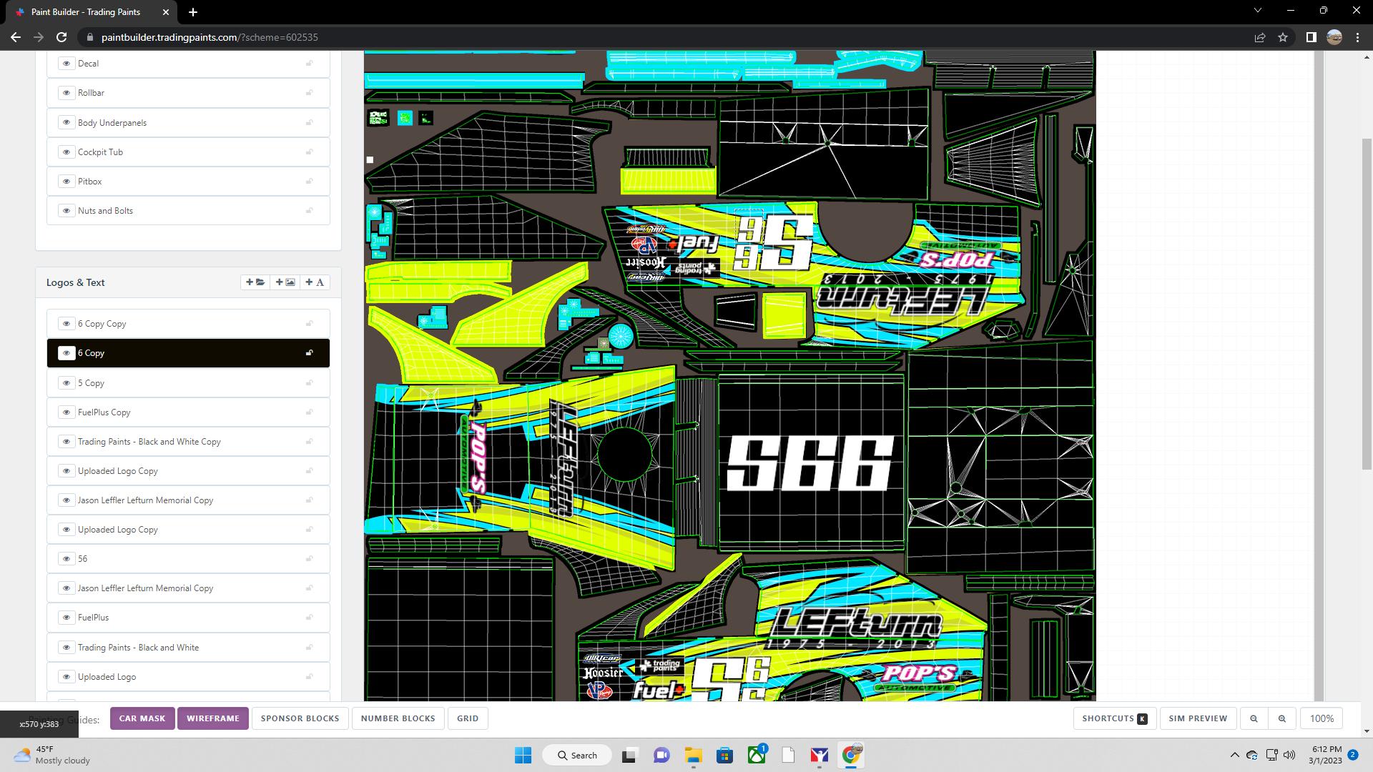This screenshot has width=1373, height=772.
Task: Click the SHORTCUTS button
Action: [x=1113, y=718]
